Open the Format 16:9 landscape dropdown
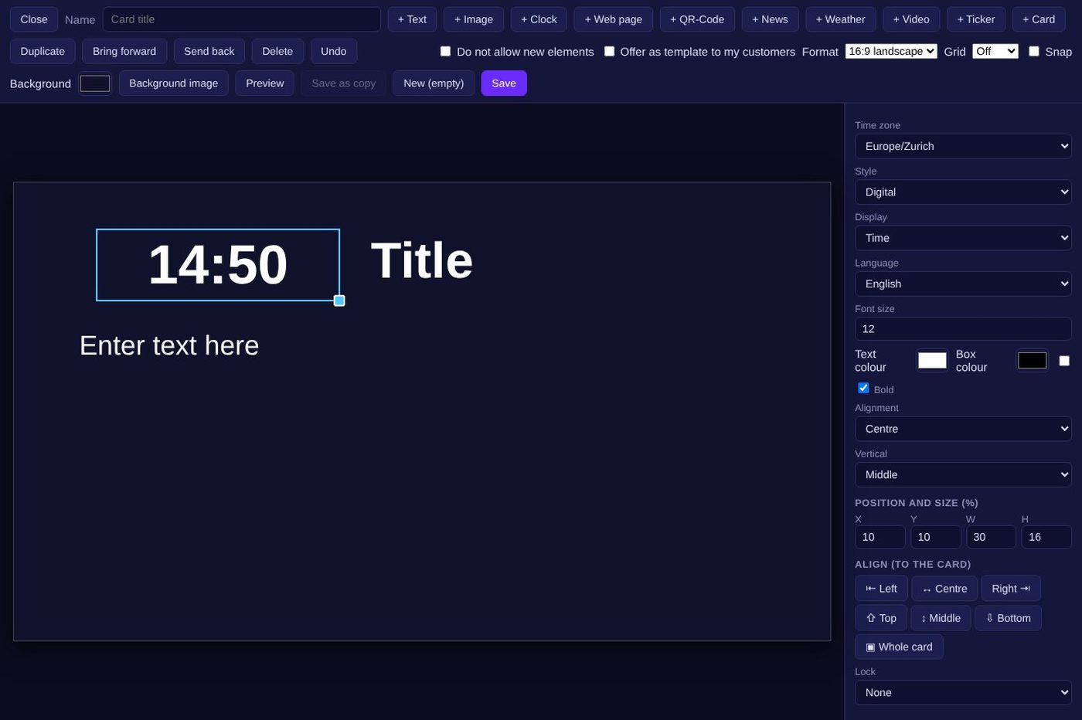1082x720 pixels. pyautogui.click(x=891, y=51)
